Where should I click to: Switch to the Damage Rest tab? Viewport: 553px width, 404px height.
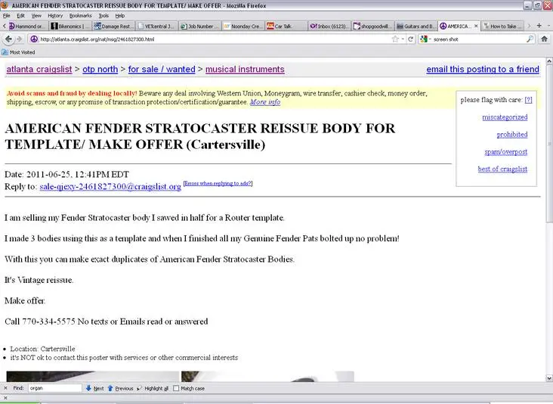tap(113, 26)
